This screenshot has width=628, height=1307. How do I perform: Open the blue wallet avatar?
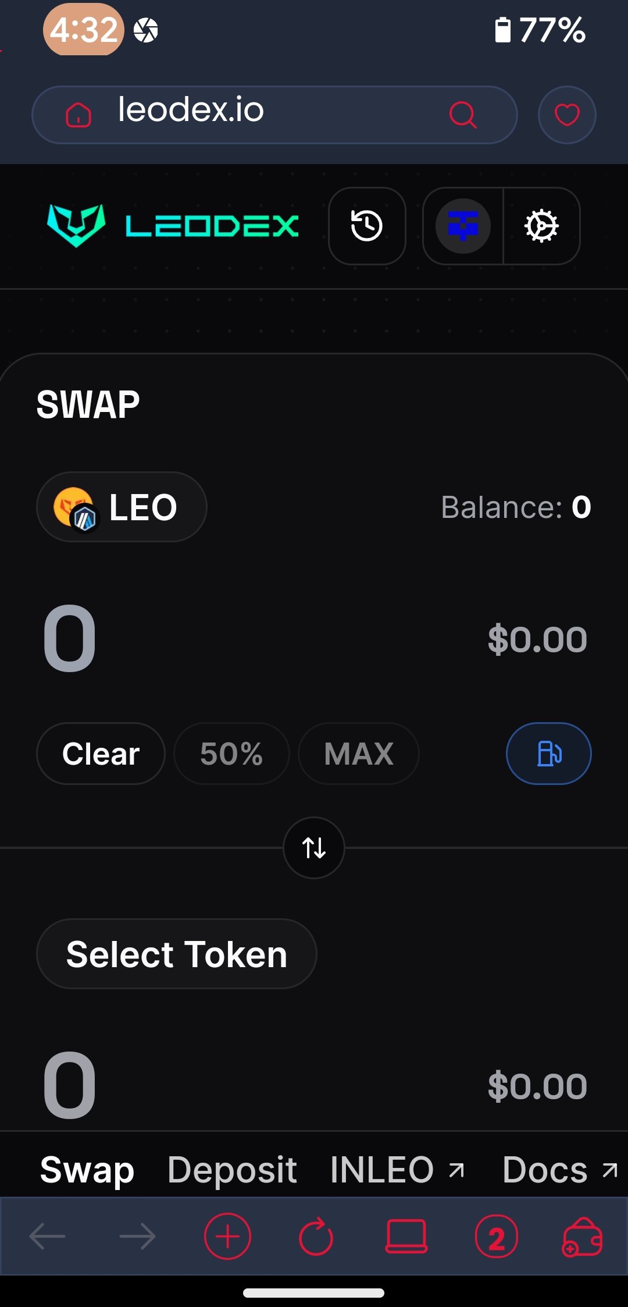tap(463, 226)
